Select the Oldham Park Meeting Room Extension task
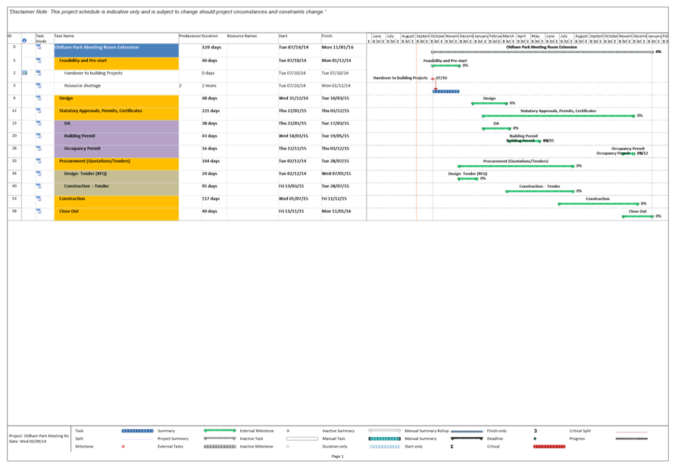Screen dimensions: 675x468 coord(96,48)
